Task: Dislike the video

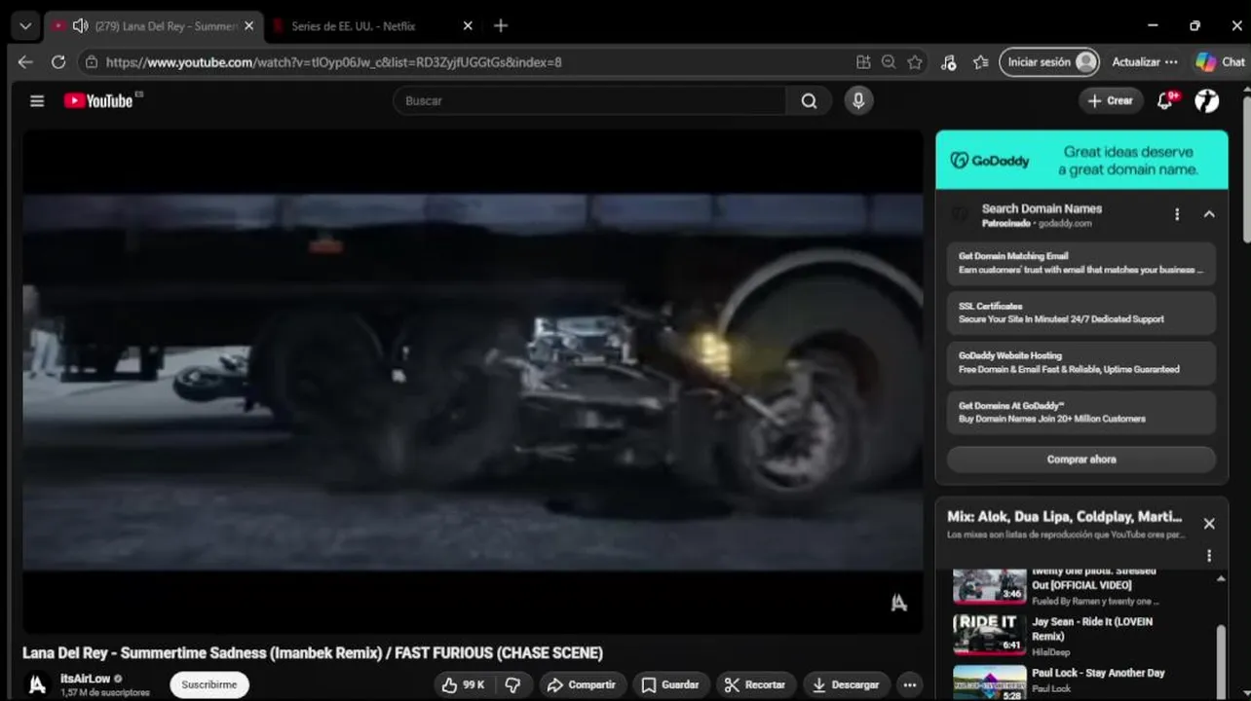Action: coord(512,684)
